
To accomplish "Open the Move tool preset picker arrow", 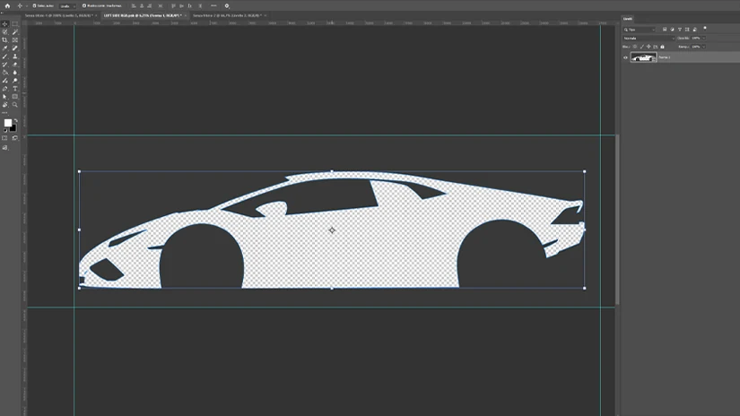I will (25, 5).
